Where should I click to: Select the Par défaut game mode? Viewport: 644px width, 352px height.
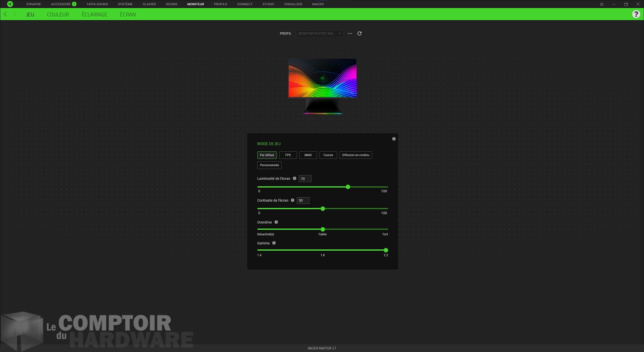pyautogui.click(x=267, y=155)
